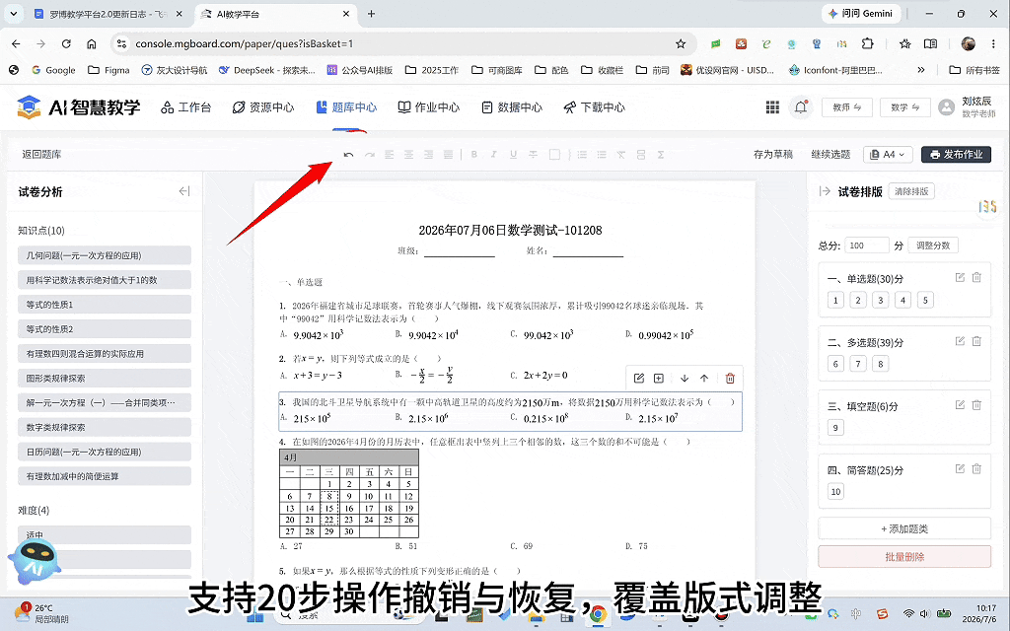The width and height of the screenshot is (1010, 631).
Task: Select question number 5 box
Action: (925, 300)
